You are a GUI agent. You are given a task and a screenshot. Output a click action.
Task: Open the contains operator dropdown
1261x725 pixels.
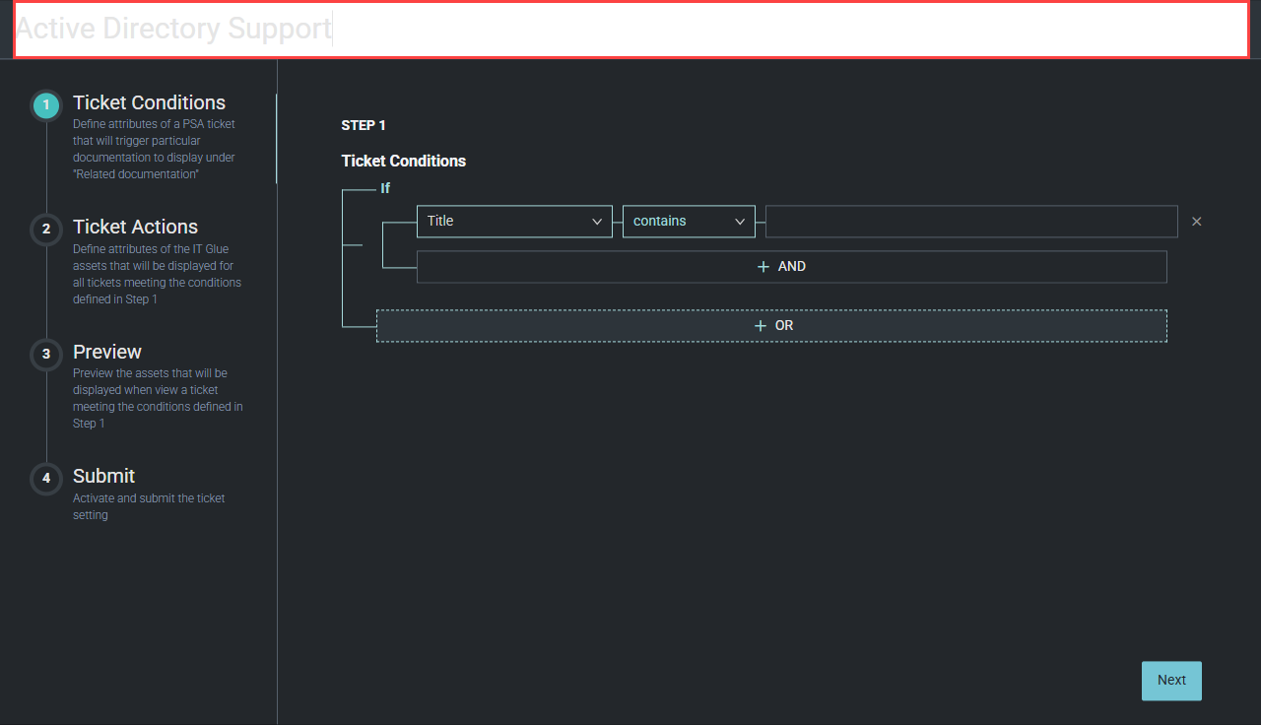[x=689, y=221]
